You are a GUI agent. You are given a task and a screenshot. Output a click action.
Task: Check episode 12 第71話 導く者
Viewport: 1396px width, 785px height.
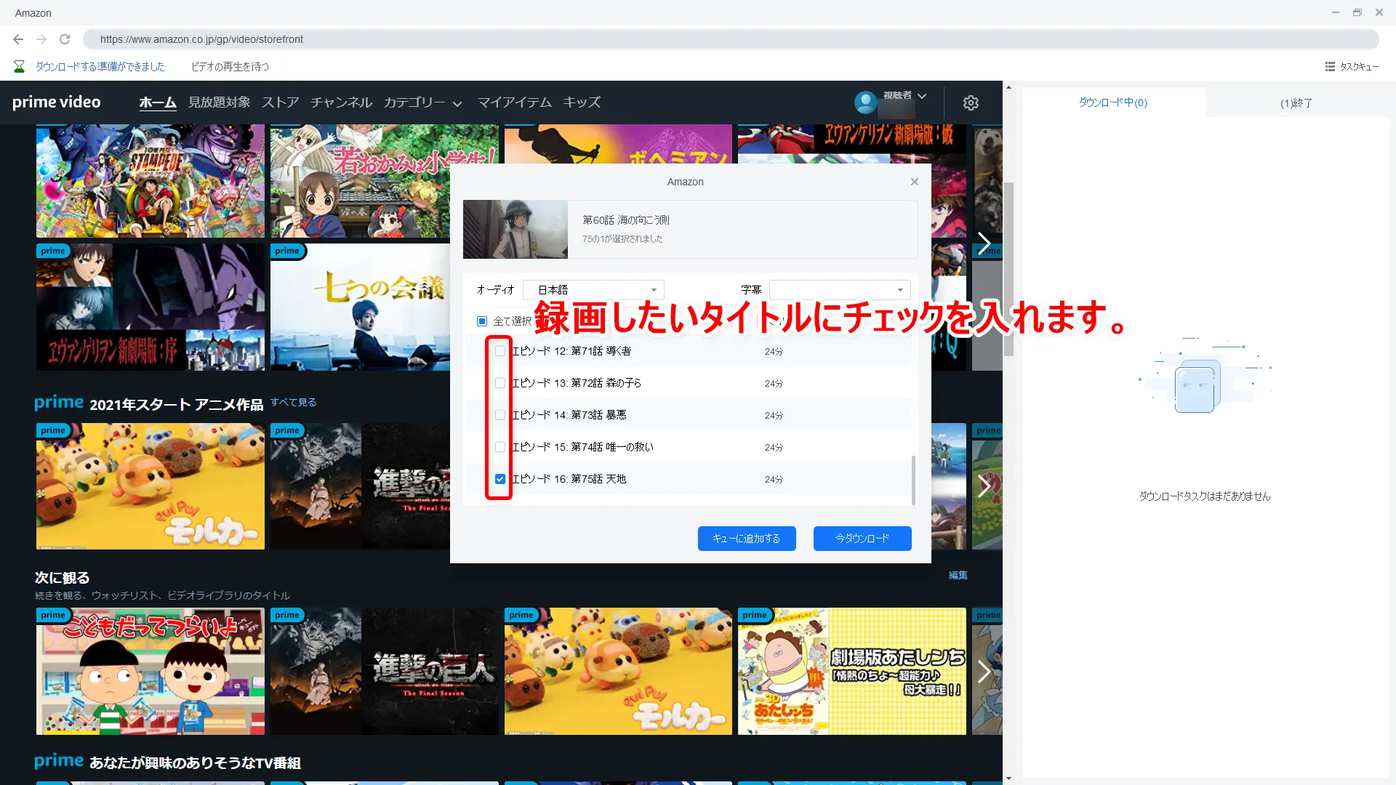pos(500,351)
